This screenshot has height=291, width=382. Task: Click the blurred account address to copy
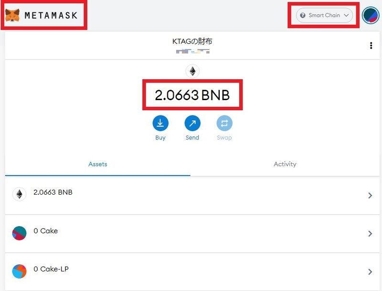pos(192,51)
